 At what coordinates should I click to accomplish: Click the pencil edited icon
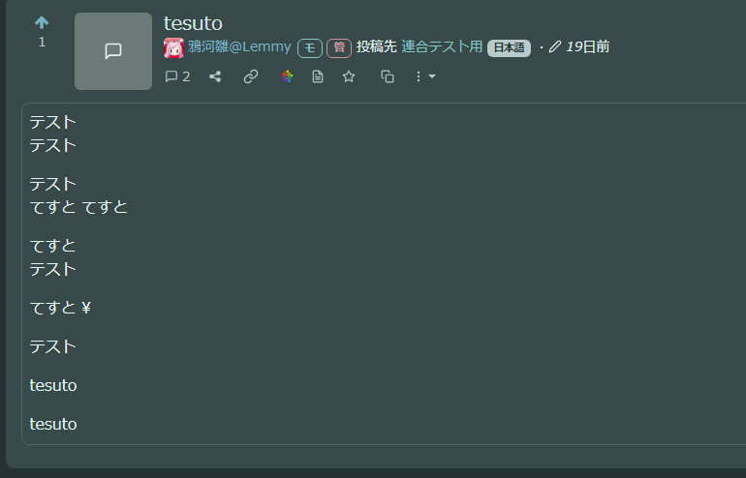(x=554, y=46)
